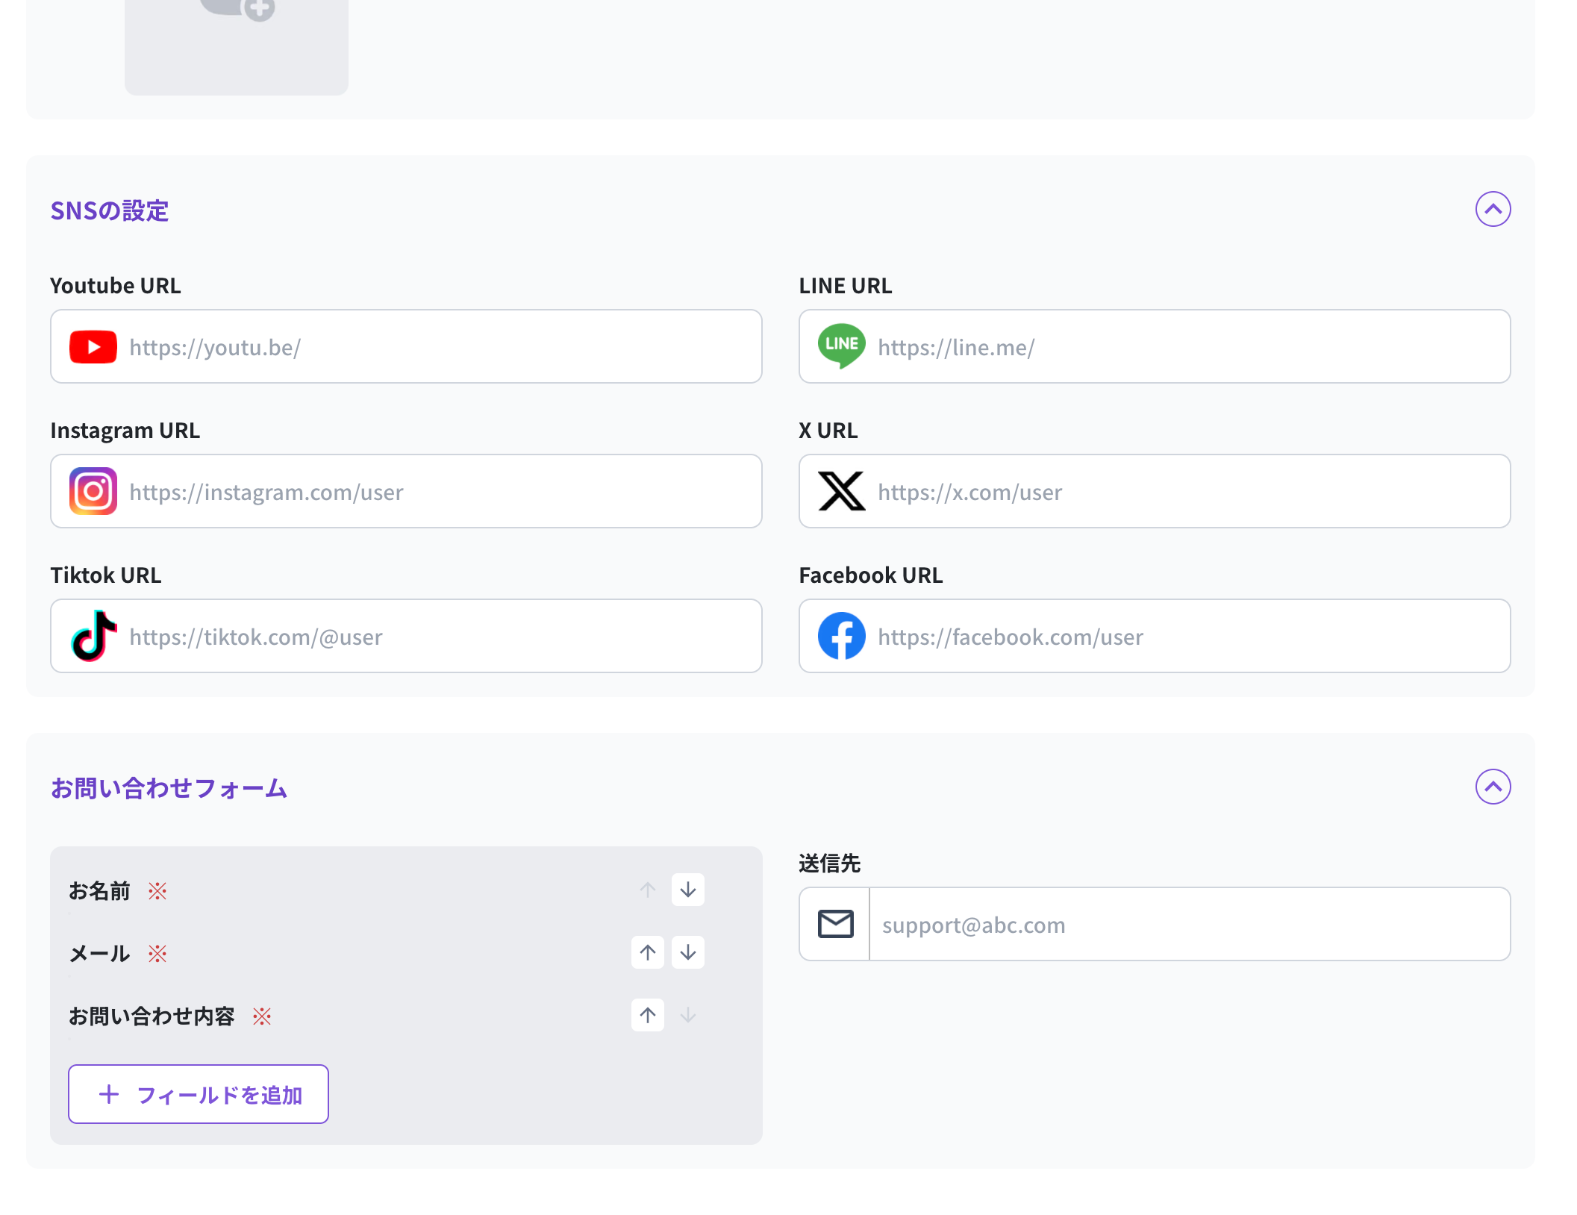The height and width of the screenshot is (1215, 1577).
Task: Click the envelope mail icon
Action: click(835, 924)
